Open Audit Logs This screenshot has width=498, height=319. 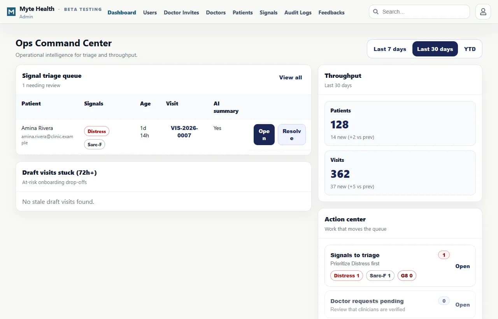[x=298, y=12]
